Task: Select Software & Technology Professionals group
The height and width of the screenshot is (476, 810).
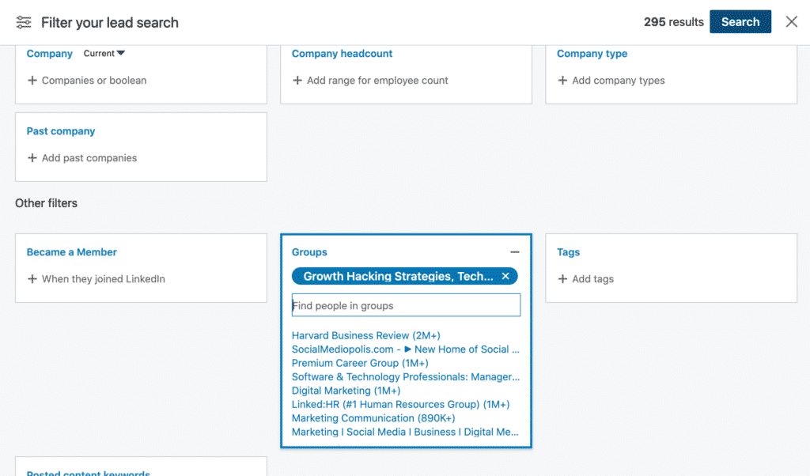Action: [406, 377]
